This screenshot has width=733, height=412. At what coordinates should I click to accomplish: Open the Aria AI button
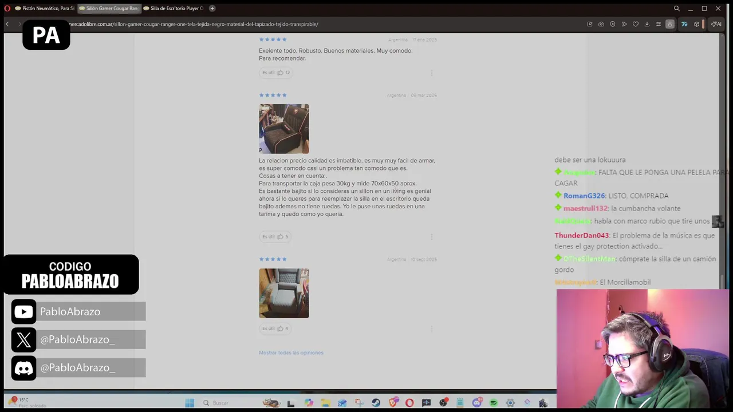click(x=716, y=24)
